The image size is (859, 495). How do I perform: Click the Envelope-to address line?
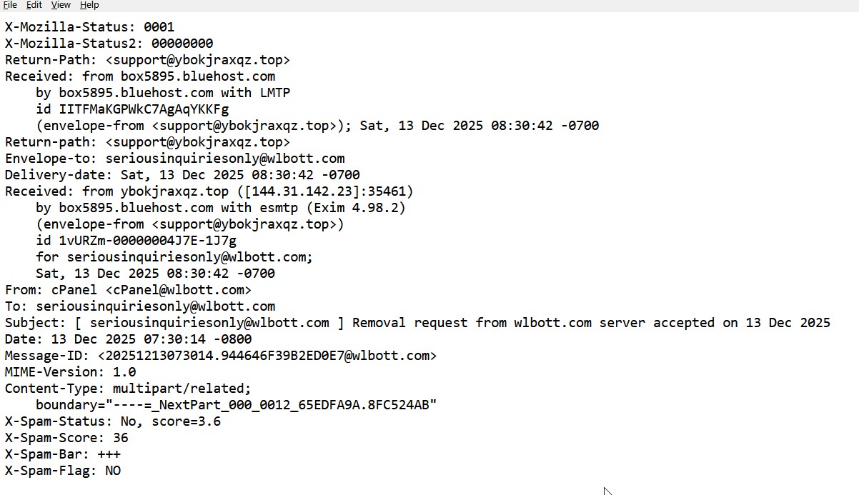point(174,159)
